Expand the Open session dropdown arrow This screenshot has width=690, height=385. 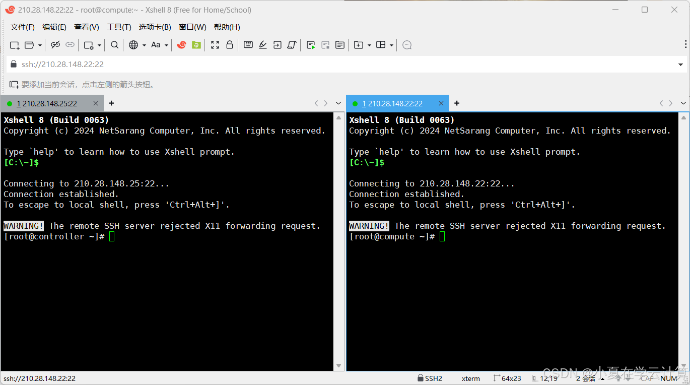(39, 45)
